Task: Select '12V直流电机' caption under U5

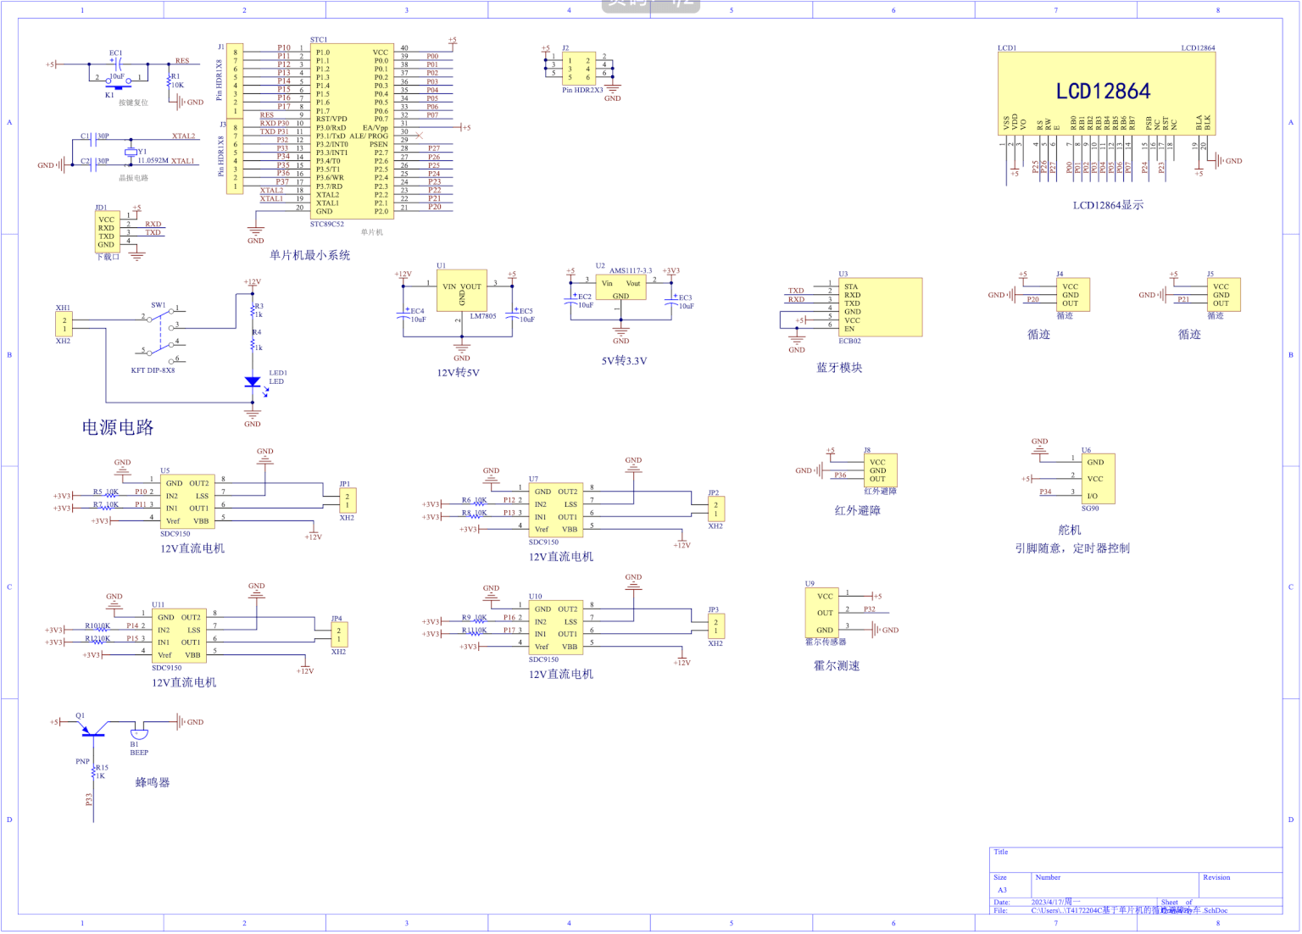Action: pos(192,548)
